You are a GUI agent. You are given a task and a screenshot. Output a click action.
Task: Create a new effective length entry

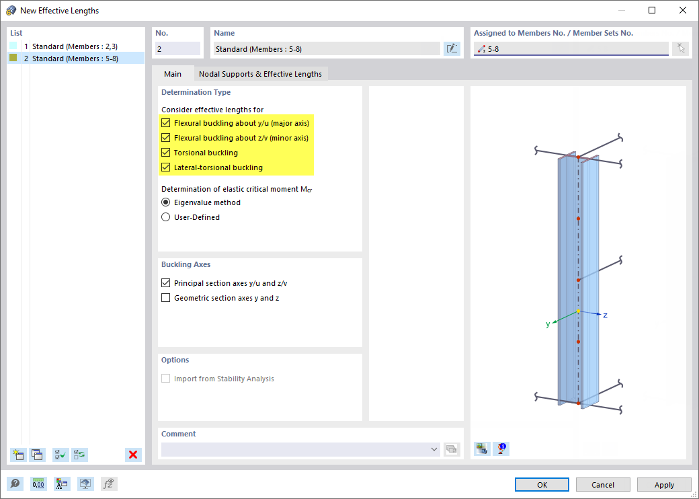click(18, 455)
